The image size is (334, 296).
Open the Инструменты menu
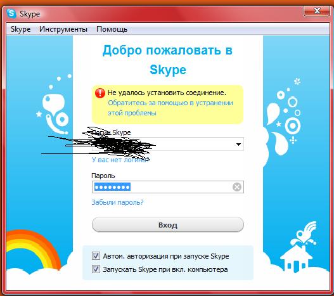[x=63, y=29]
